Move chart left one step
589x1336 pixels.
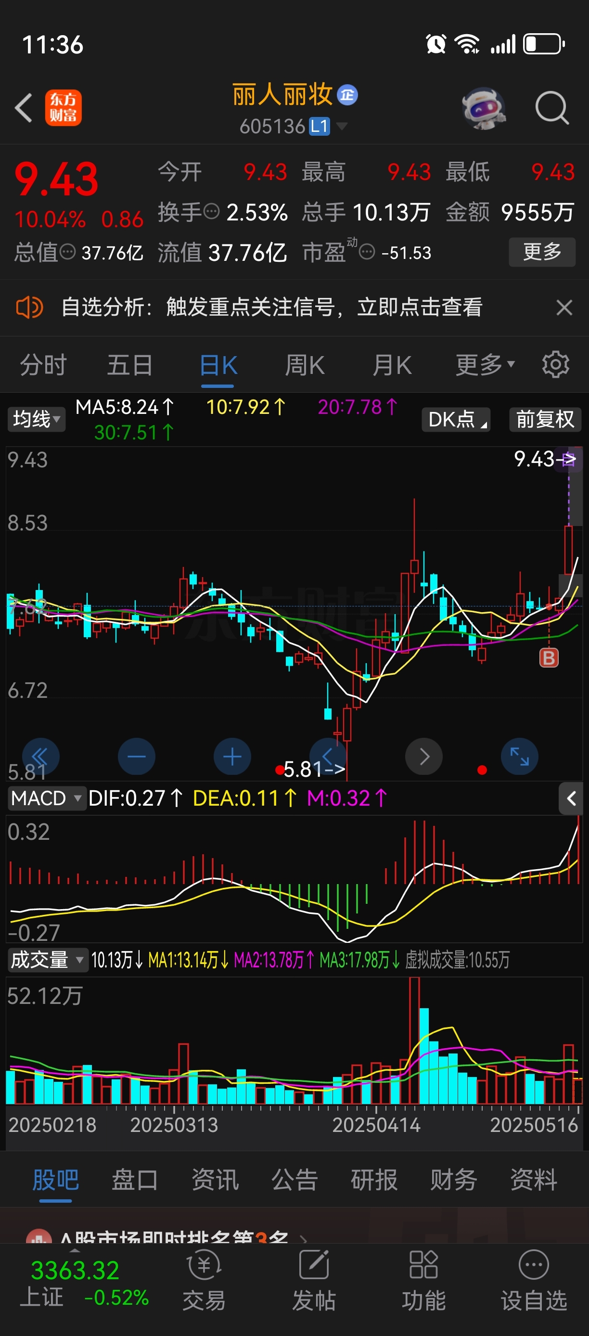tap(328, 757)
